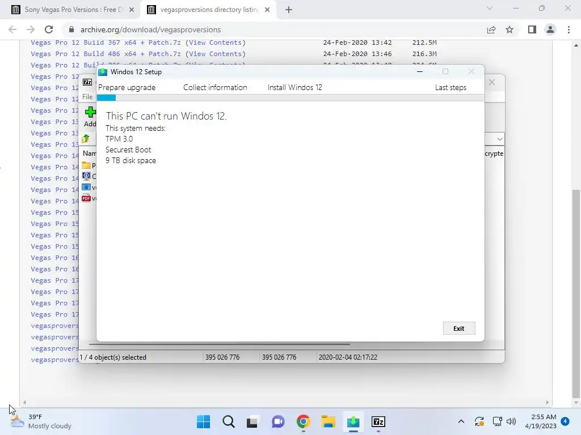Click the horizontal scroll left arrow
The height and width of the screenshot is (435, 581).
(24, 403)
